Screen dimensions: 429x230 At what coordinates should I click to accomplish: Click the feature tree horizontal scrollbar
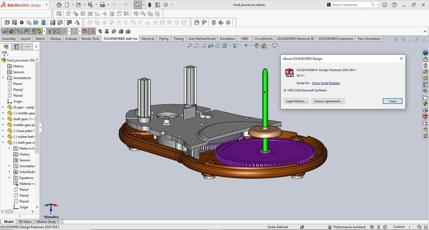[x=9, y=211]
